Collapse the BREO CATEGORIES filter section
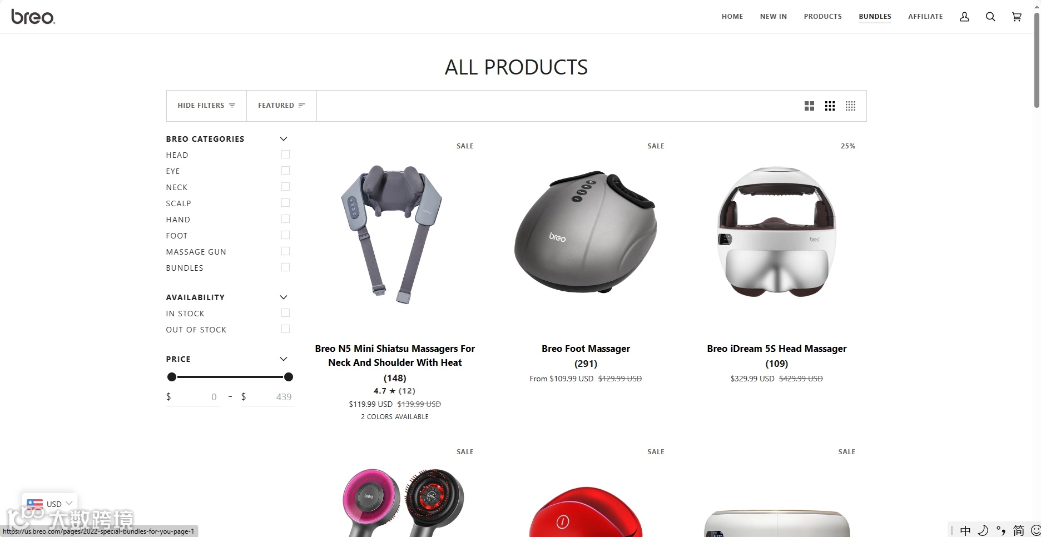The width and height of the screenshot is (1041, 537). click(x=283, y=139)
